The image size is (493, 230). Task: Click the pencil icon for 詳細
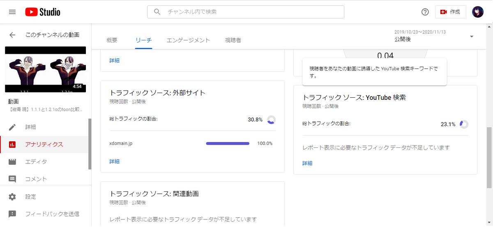tap(12, 127)
